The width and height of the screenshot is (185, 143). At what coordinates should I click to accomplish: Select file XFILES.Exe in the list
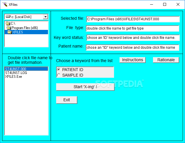click(26, 77)
